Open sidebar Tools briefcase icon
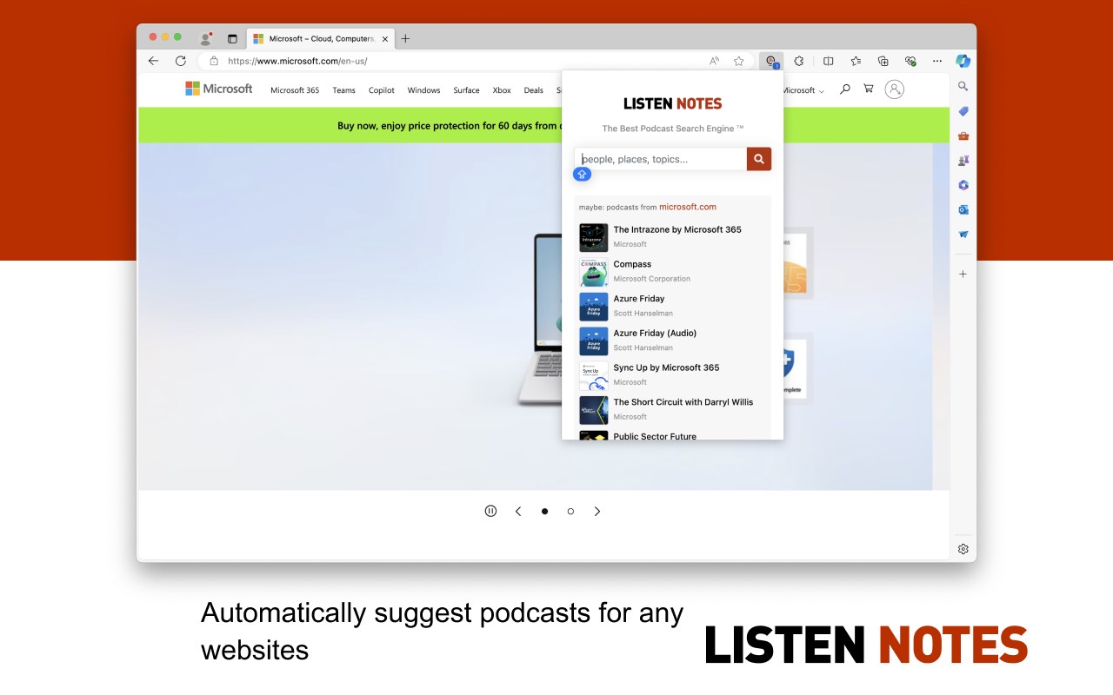 pyautogui.click(x=963, y=136)
